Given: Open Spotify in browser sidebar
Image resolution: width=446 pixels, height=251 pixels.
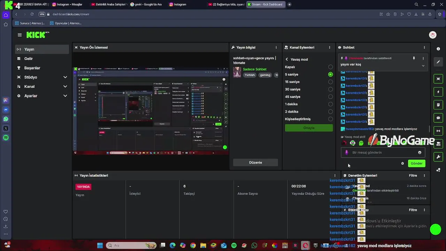Looking at the screenshot, I should (x=6, y=138).
